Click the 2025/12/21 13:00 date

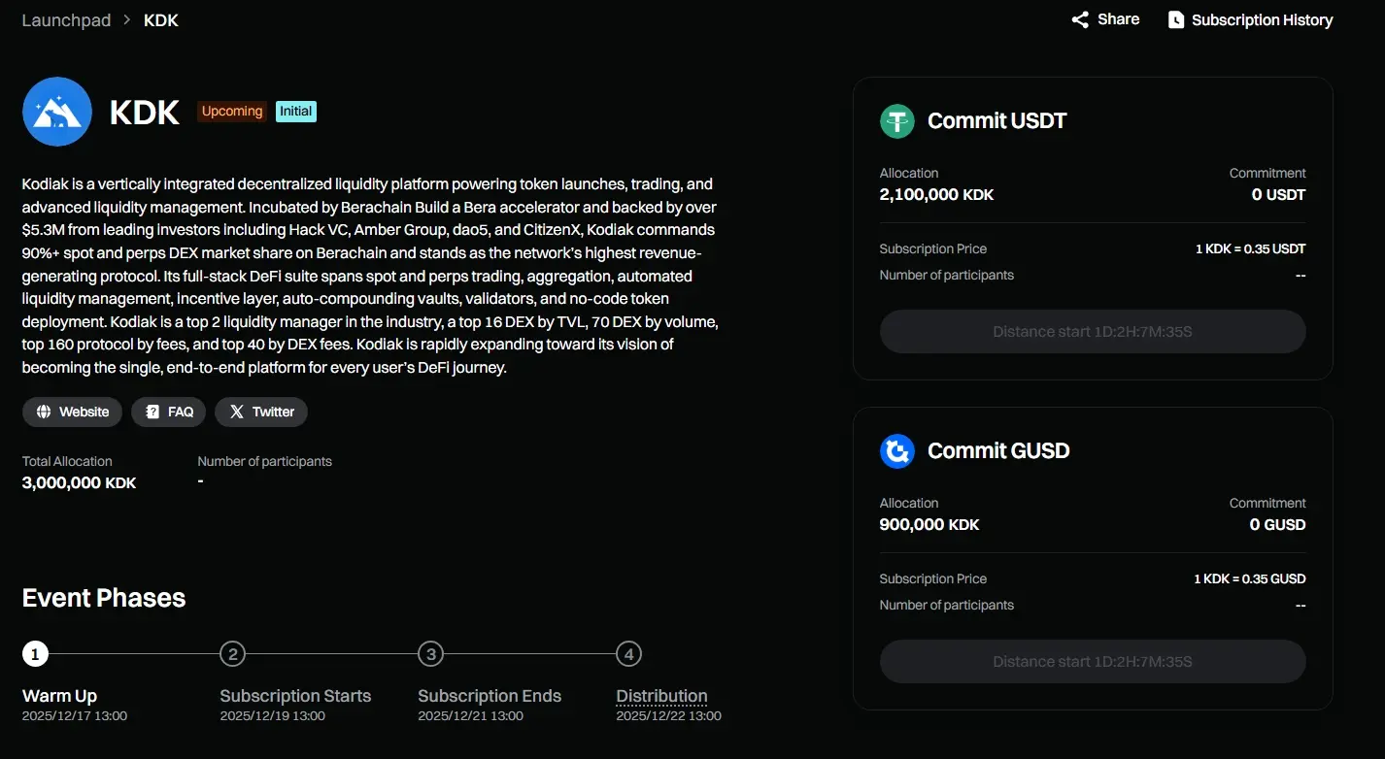(470, 716)
